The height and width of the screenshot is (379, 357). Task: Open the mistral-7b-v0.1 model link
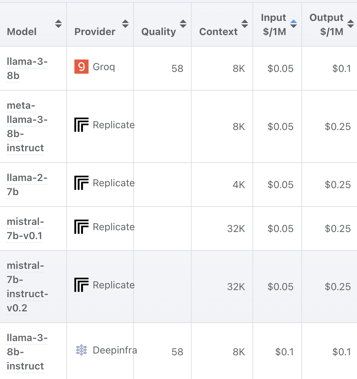pyautogui.click(x=25, y=229)
